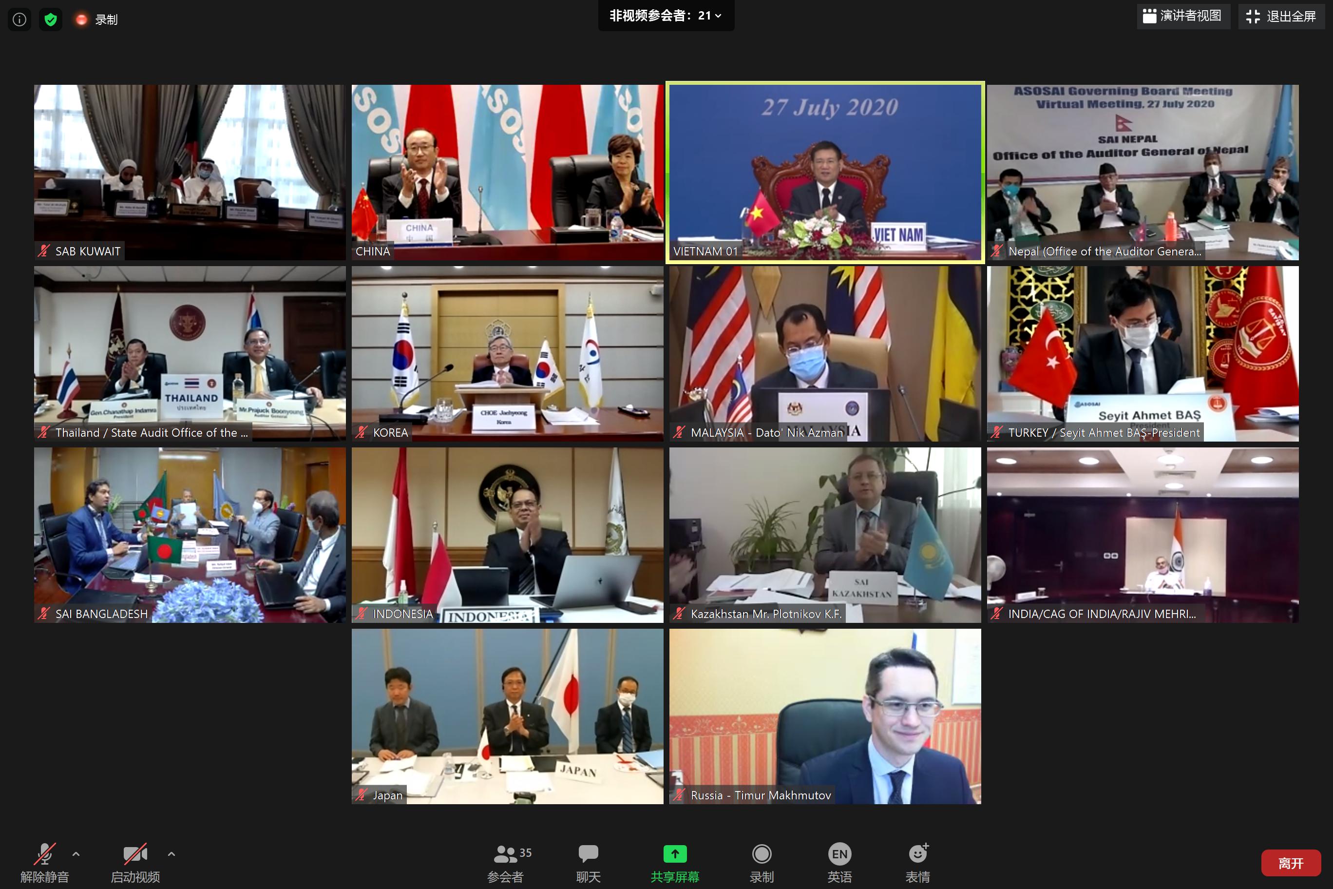Click the CHINA name label
The image size is (1333, 889).
(372, 251)
